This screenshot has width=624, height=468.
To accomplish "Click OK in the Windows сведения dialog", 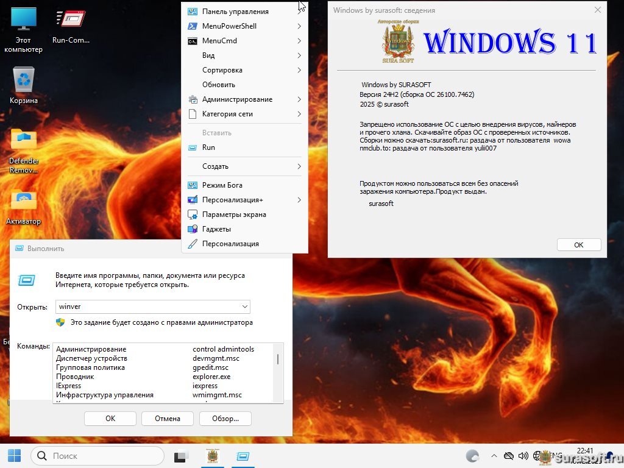I will click(579, 245).
